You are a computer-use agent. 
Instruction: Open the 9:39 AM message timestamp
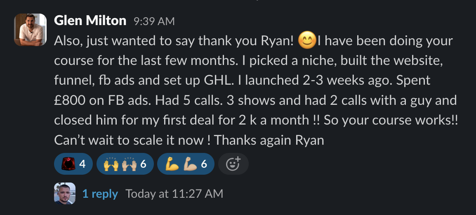pyautogui.click(x=154, y=21)
